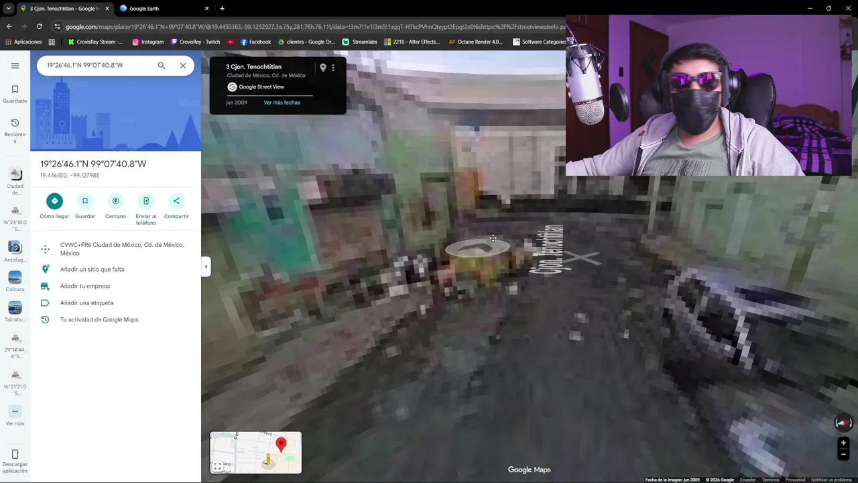This screenshot has height=483, width=858.
Task: Copy plus code CVWC+FR6 Ciudad de México
Action: 115,249
